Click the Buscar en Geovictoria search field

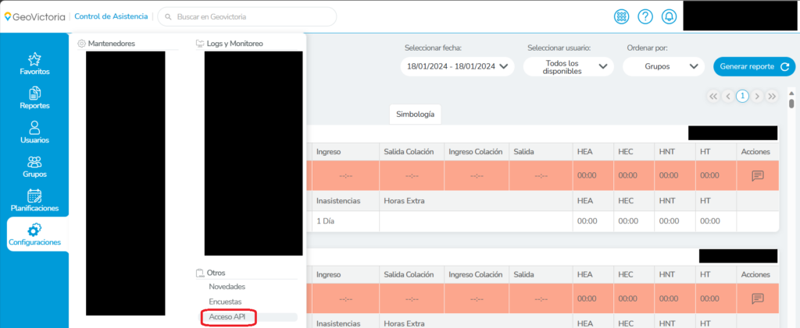tap(247, 17)
